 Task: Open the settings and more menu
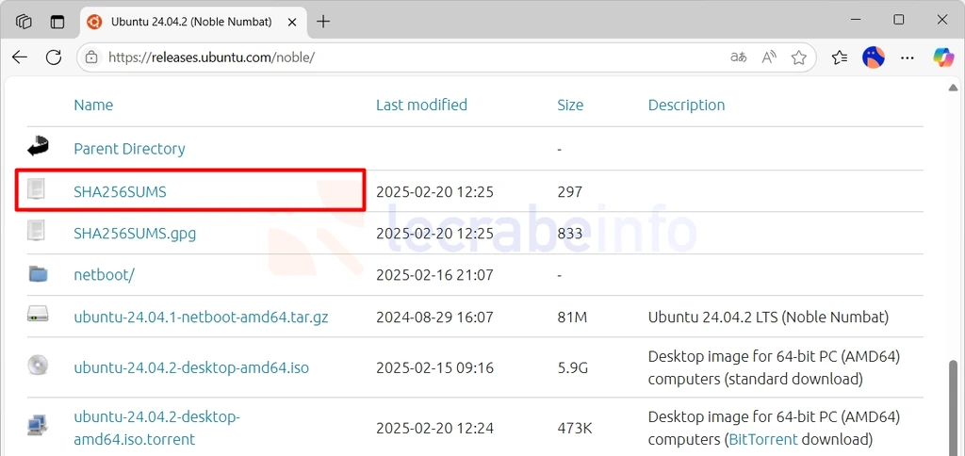[908, 57]
